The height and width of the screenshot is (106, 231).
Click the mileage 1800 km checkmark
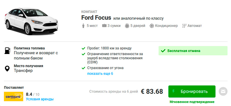click(83, 48)
